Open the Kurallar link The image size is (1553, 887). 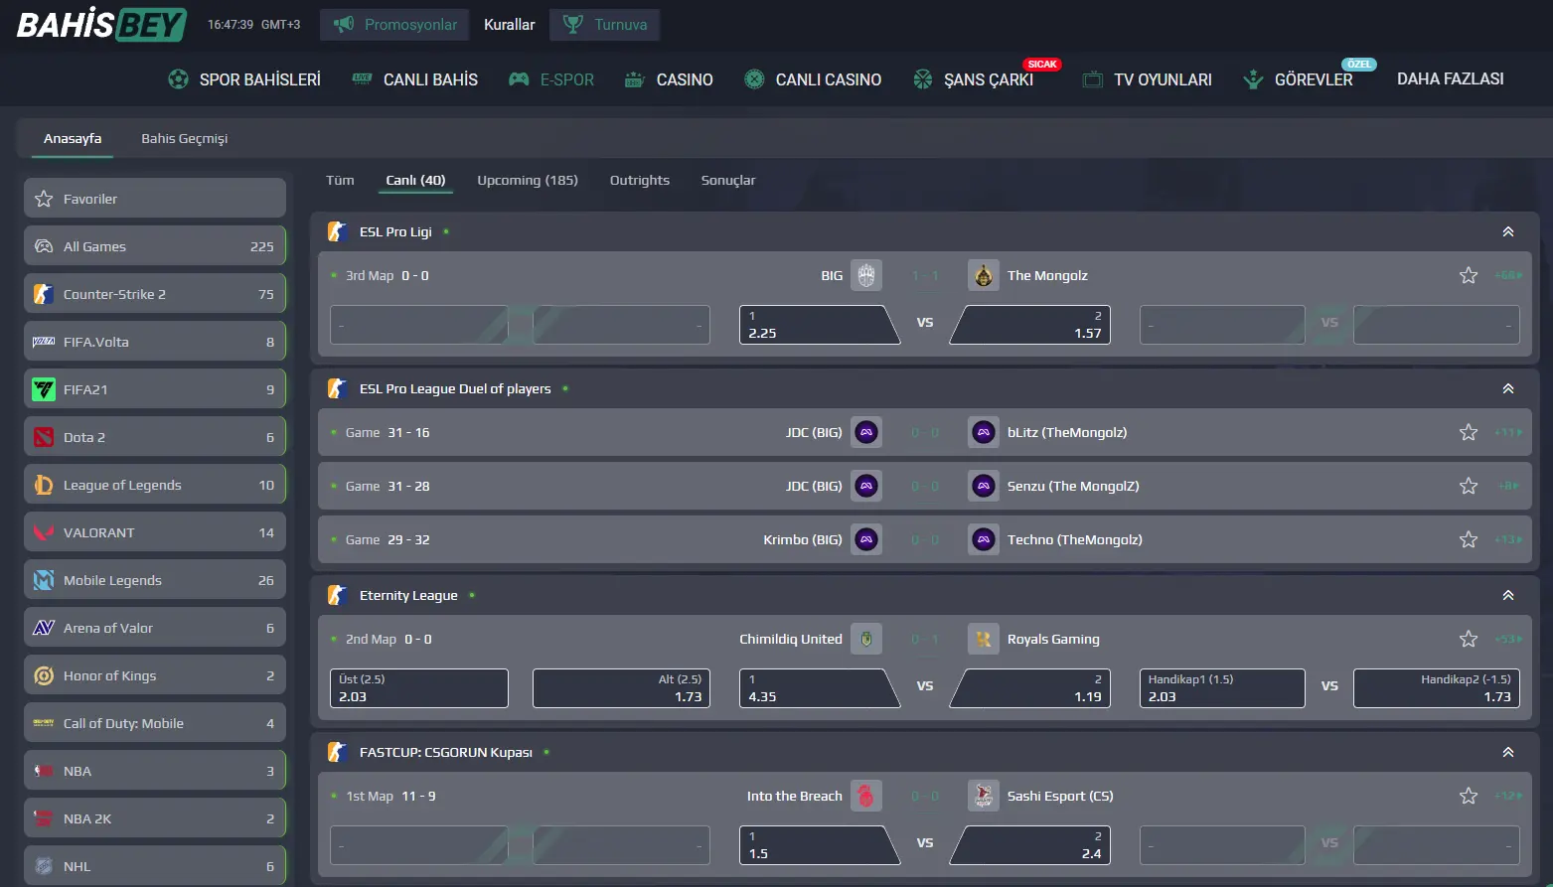[510, 24]
